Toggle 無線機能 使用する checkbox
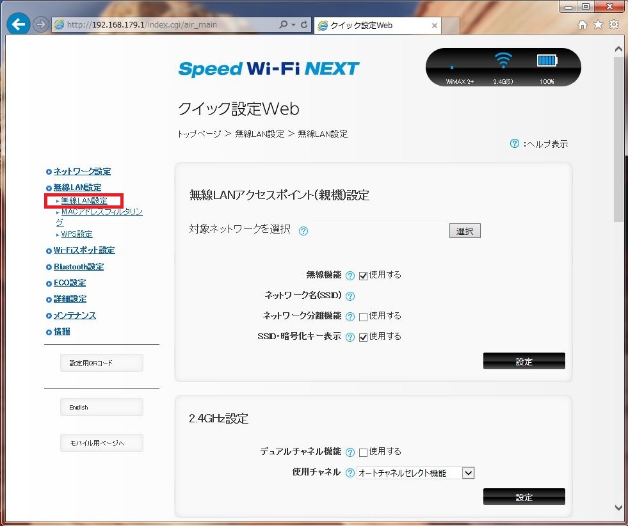This screenshot has width=628, height=526. 363,276
